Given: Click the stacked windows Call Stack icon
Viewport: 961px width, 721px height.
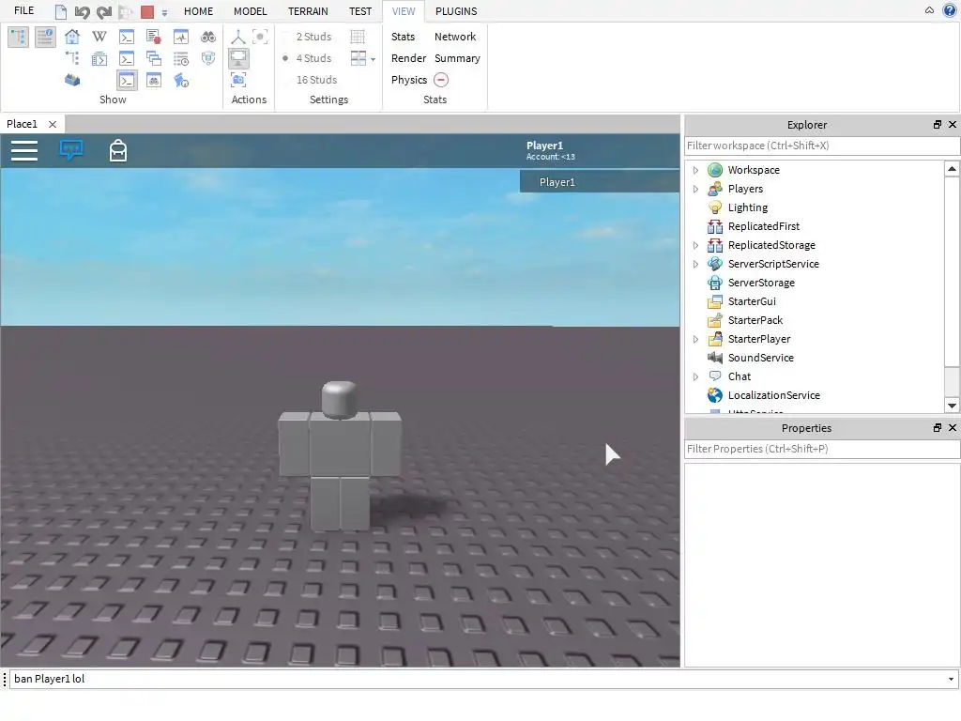Looking at the screenshot, I should tap(154, 59).
